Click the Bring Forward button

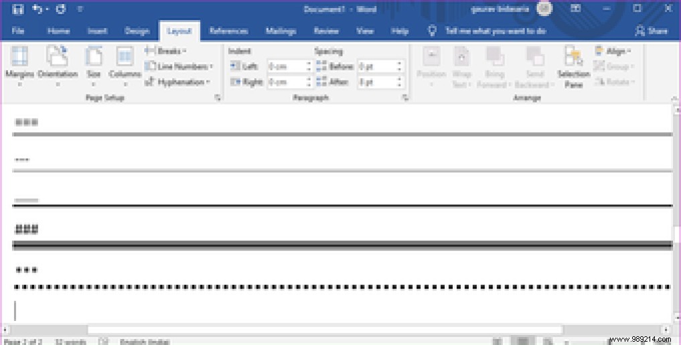click(x=494, y=66)
